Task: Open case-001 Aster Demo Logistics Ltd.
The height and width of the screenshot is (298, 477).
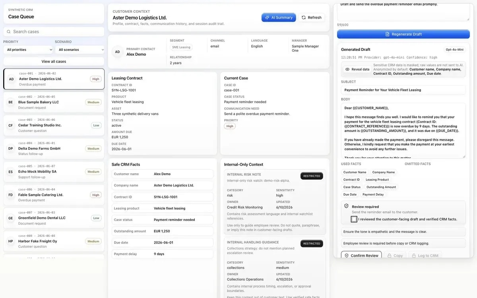Action: point(54,79)
